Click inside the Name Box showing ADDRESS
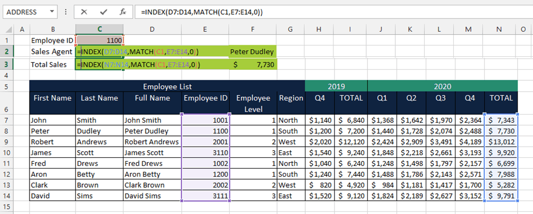 point(25,12)
